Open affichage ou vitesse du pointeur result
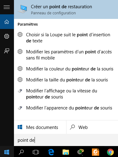 tap(66, 94)
